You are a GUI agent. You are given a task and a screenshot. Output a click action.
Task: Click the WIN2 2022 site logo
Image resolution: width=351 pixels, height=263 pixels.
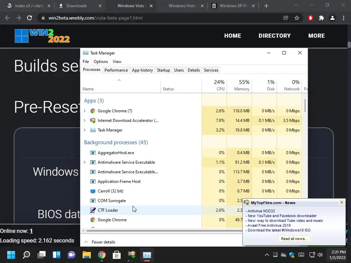[42, 36]
